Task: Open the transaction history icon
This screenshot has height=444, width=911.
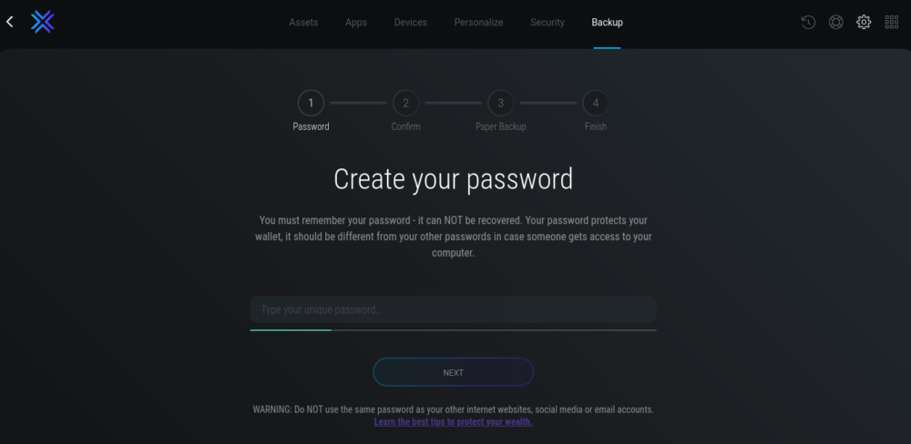Action: tap(808, 23)
